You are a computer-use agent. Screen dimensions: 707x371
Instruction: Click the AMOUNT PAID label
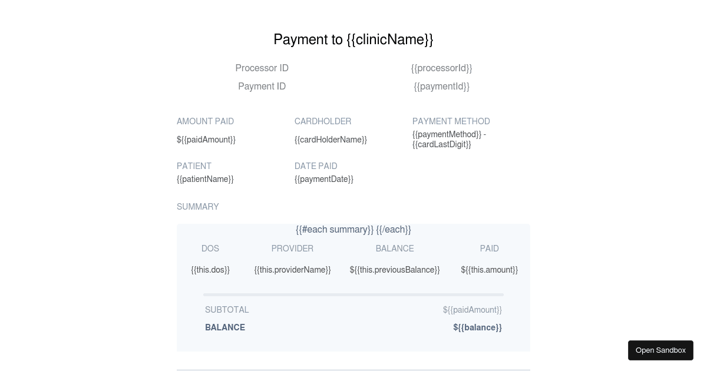coord(205,122)
